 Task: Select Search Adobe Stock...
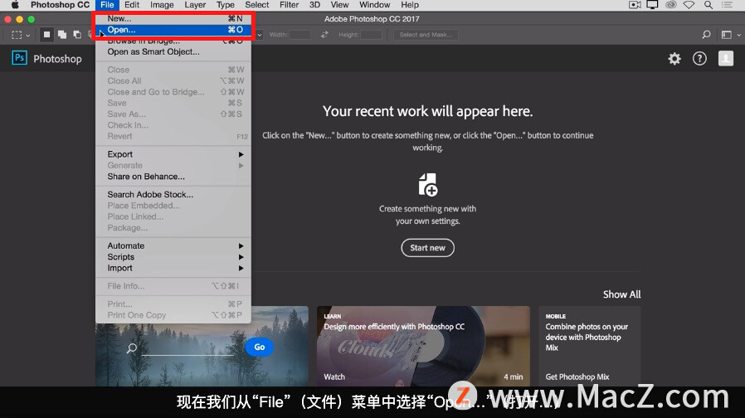(174, 194)
